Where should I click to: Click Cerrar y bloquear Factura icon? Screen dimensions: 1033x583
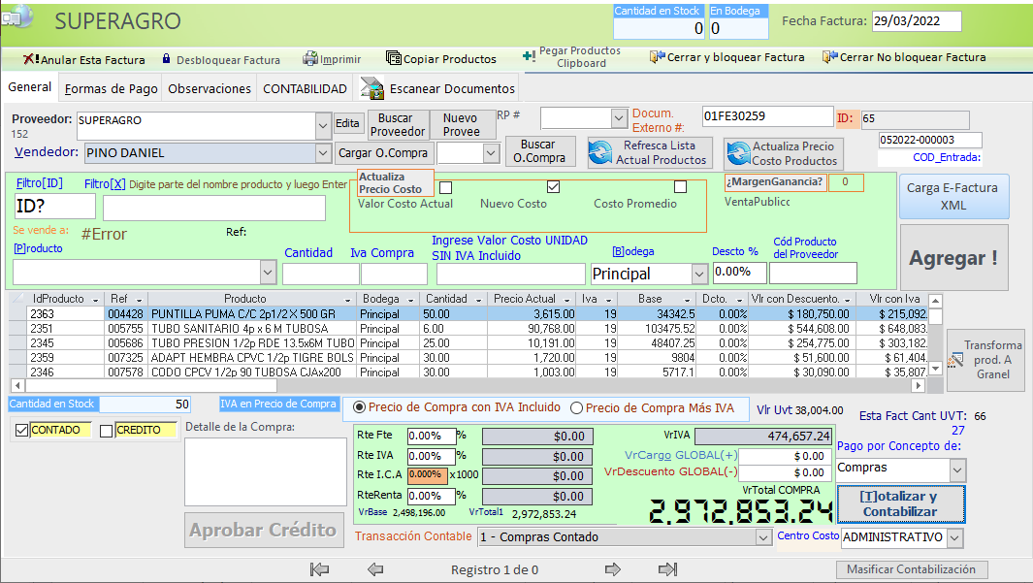[657, 57]
